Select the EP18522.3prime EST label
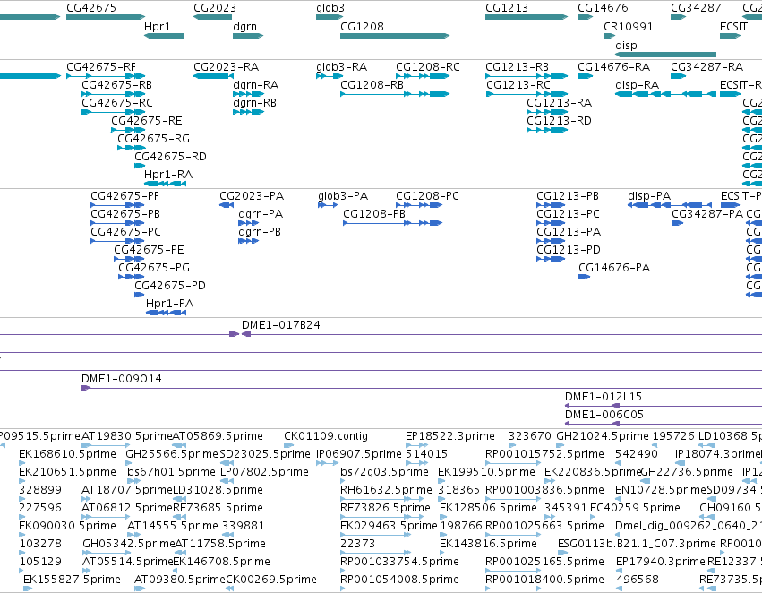The image size is (762, 593). 450,436
